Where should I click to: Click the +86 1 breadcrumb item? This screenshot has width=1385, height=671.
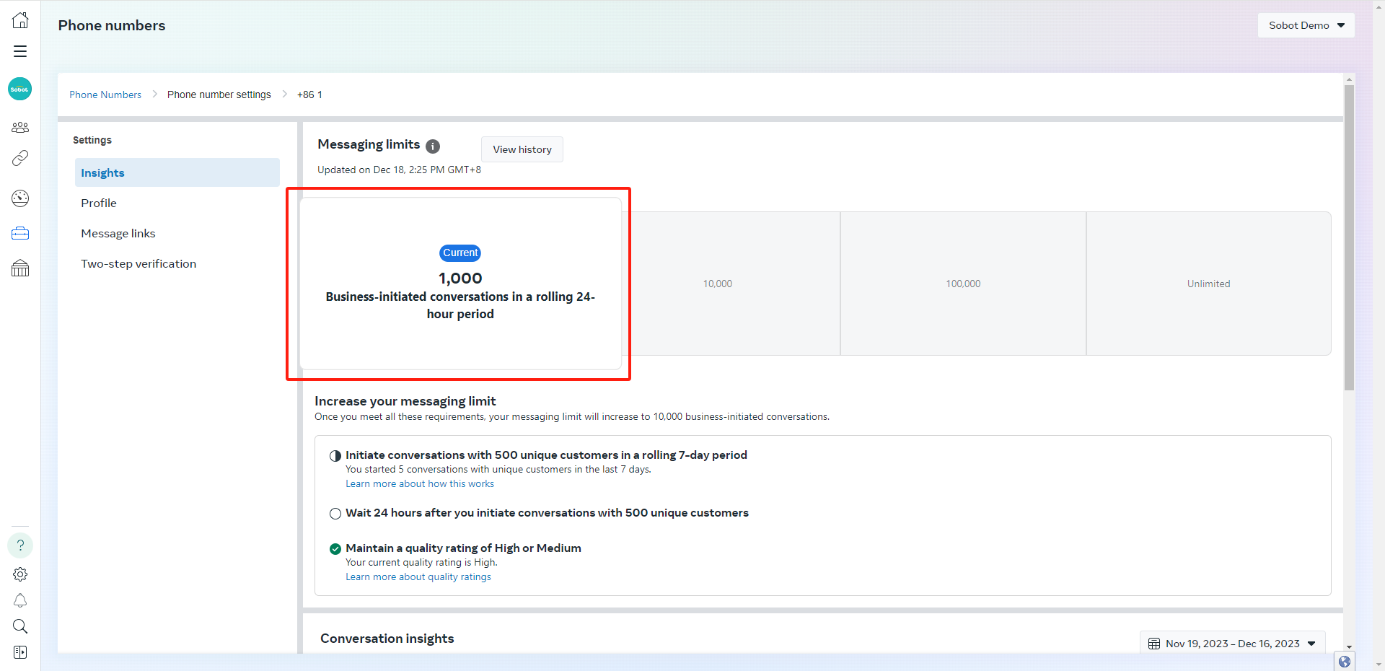point(309,95)
